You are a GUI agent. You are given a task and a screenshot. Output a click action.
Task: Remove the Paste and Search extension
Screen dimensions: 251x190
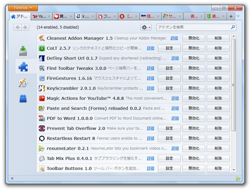pyautogui.click(x=218, y=108)
